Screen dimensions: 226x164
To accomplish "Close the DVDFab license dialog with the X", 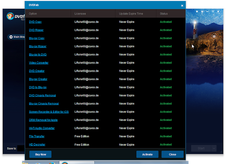I will 182,6.
